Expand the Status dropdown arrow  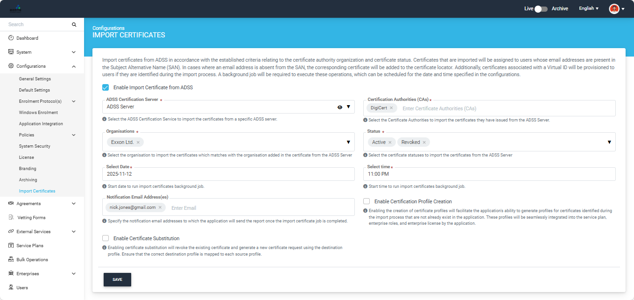pos(609,142)
